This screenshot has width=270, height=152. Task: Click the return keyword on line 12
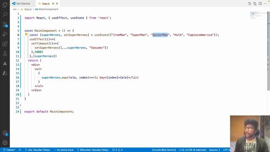33,60
